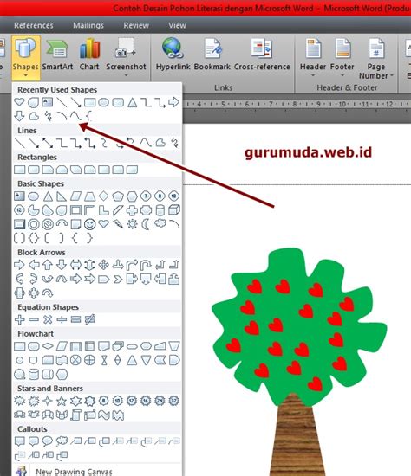Image resolution: width=411 pixels, height=476 pixels.
Task: Pick the cloud shape in Basic Shapes
Action: tap(160, 224)
